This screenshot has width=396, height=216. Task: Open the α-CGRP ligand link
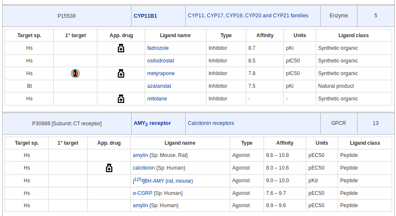point(143,193)
